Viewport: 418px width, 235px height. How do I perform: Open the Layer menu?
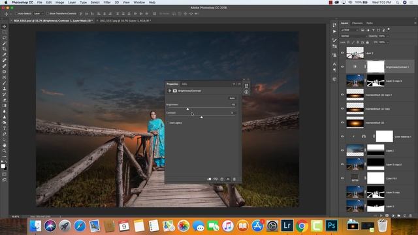click(72, 3)
